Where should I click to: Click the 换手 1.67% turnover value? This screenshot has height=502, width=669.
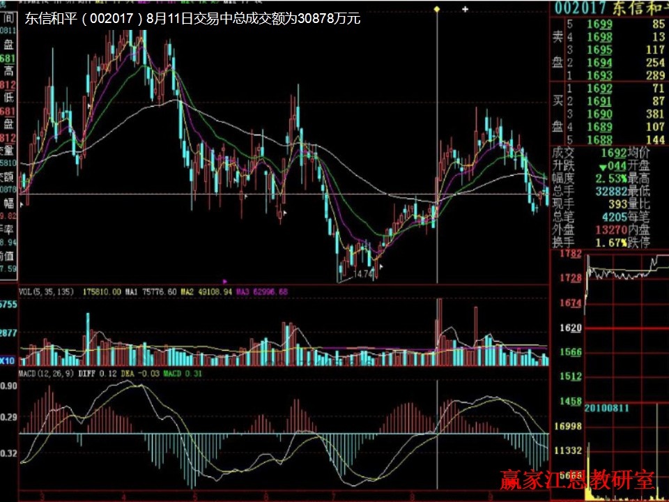(610, 242)
